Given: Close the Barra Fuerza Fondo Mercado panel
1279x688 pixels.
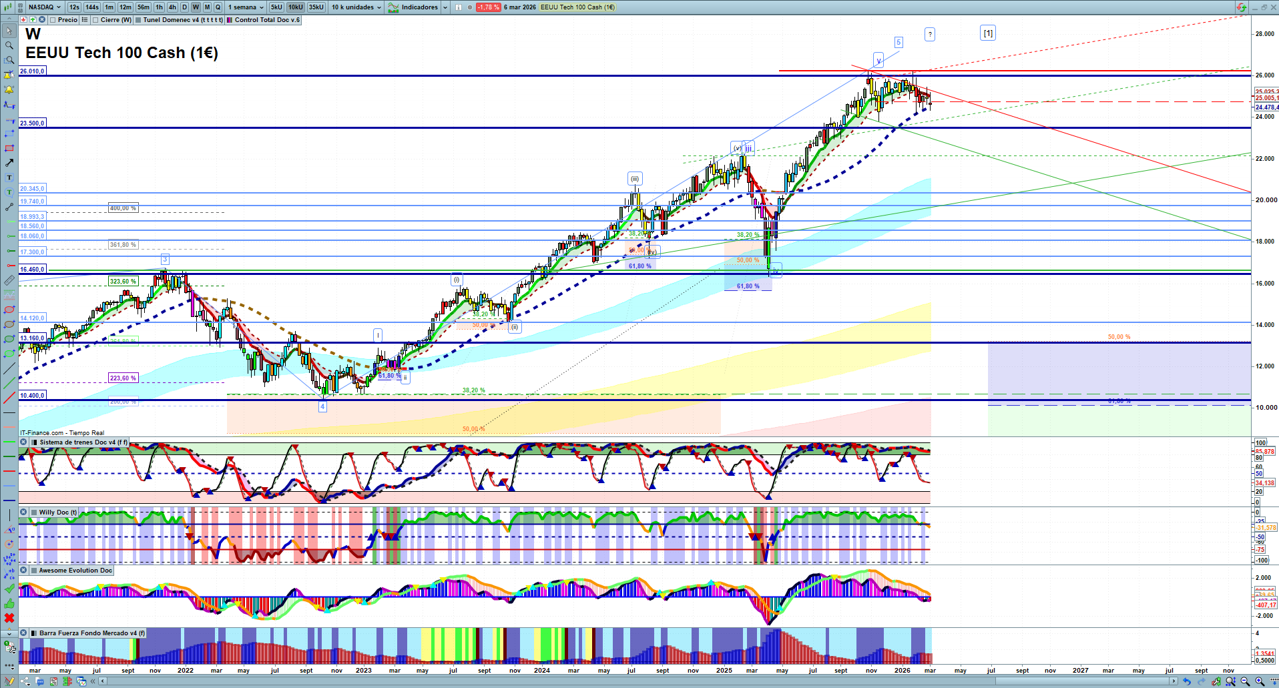Looking at the screenshot, I should [x=23, y=633].
